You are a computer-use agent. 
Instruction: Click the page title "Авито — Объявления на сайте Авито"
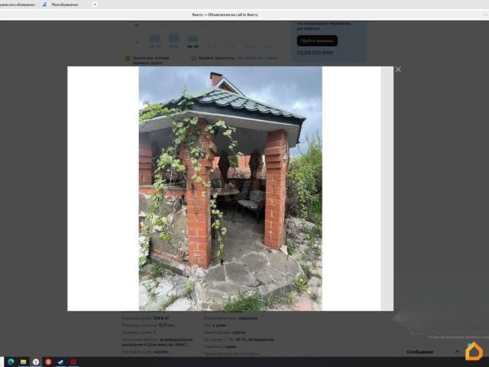pyautogui.click(x=225, y=15)
